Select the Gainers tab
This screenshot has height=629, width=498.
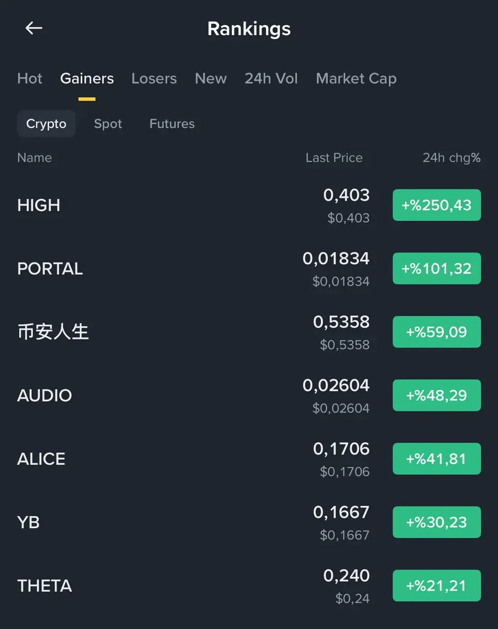coord(87,79)
